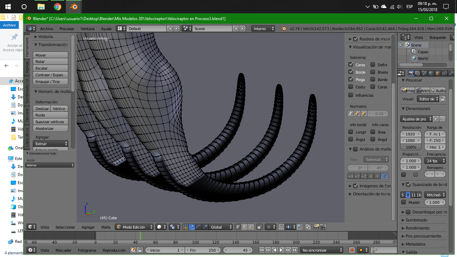Image resolution: width=457 pixels, height=257 pixels.
Task: Open the 24 fps frame rate dropdown
Action: click(435, 161)
